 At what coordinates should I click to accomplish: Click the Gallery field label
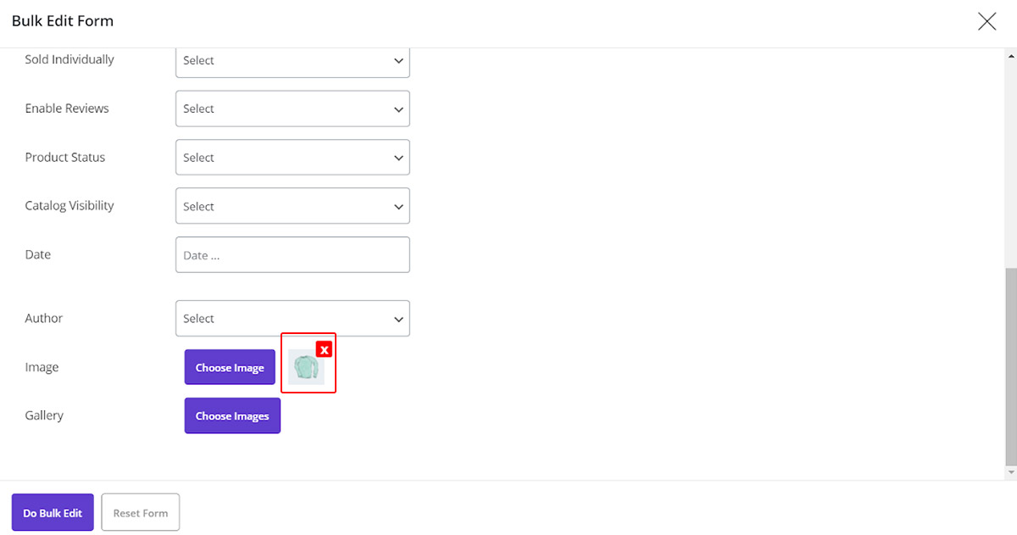click(x=44, y=415)
